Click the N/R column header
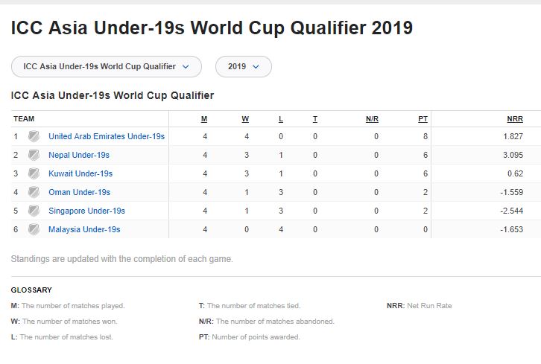This screenshot has width=541, height=364. point(372,119)
